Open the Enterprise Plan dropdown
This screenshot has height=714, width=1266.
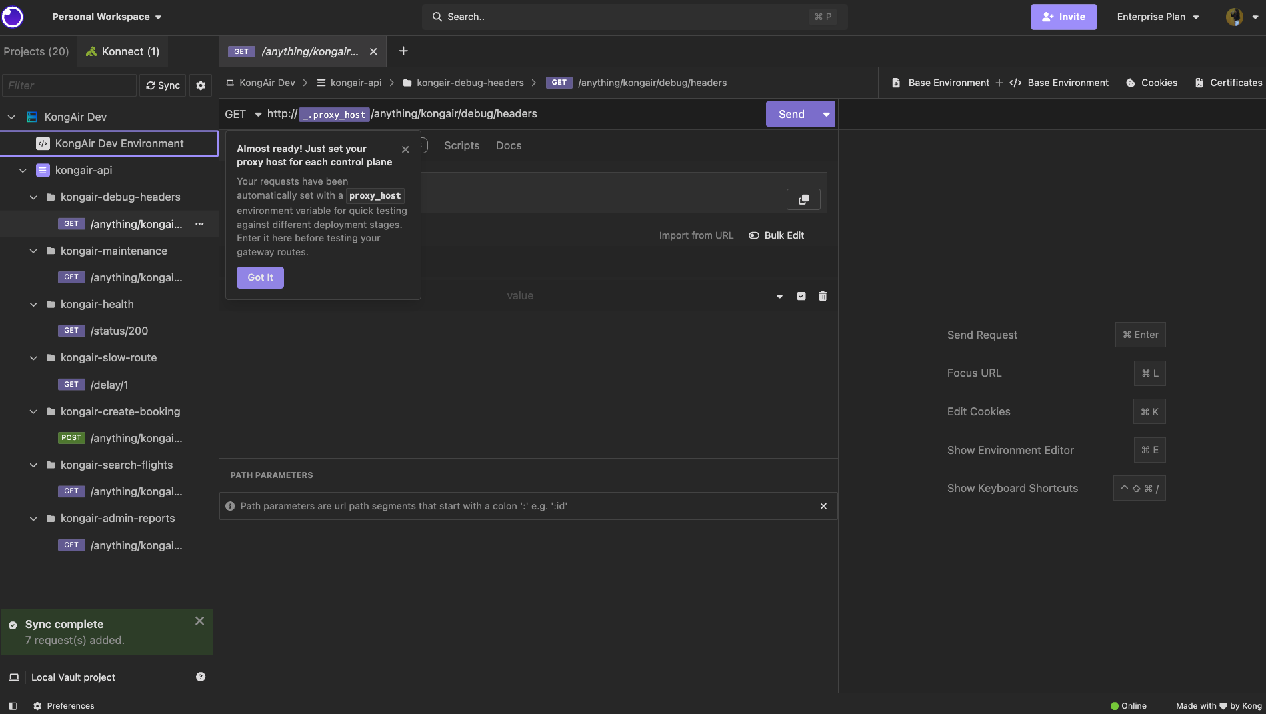coord(1158,17)
